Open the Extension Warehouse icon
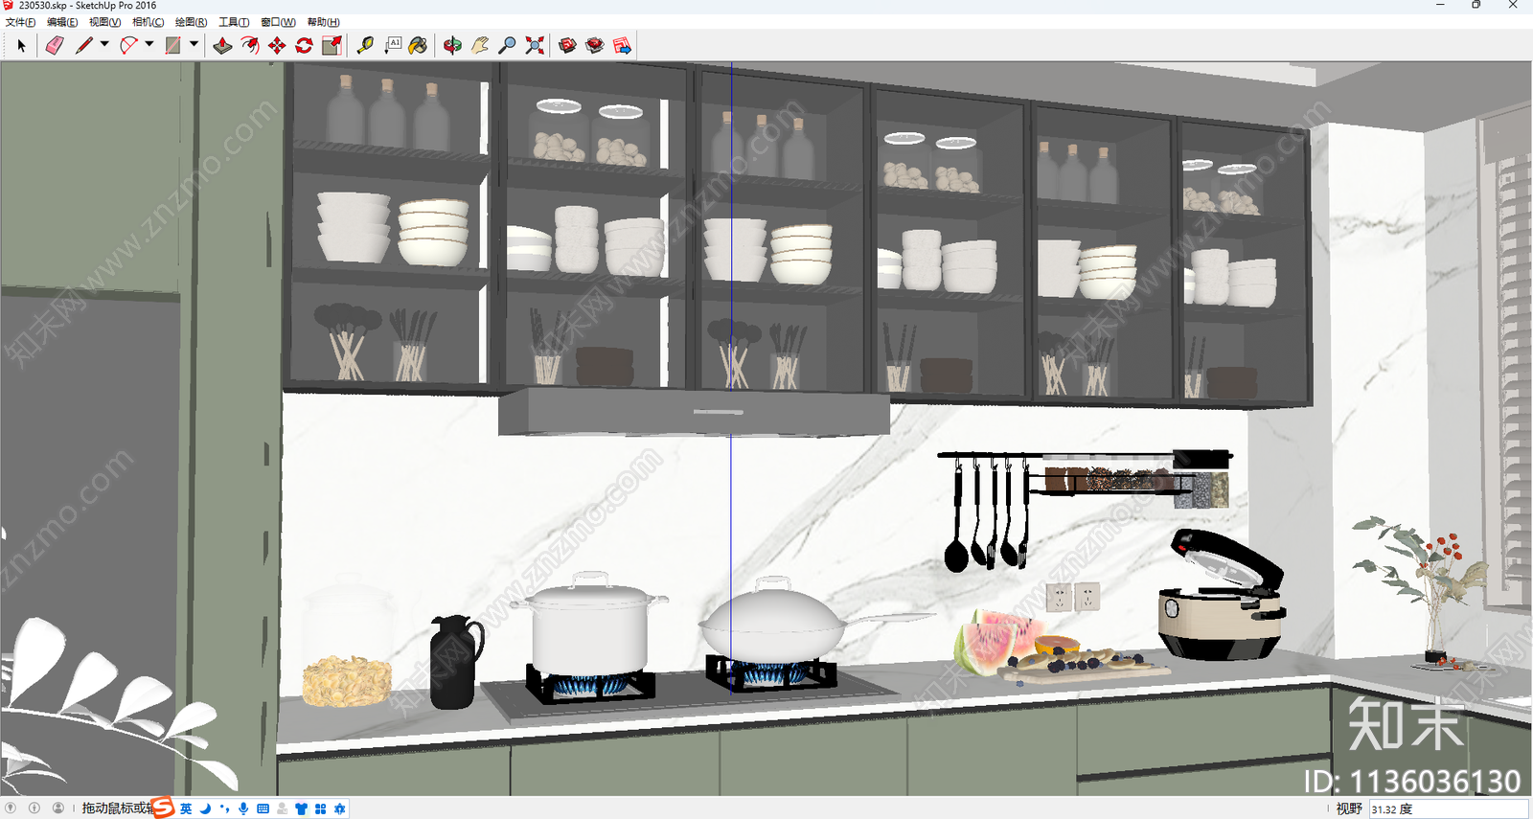Screen dimensions: 1533x819 [x=595, y=45]
